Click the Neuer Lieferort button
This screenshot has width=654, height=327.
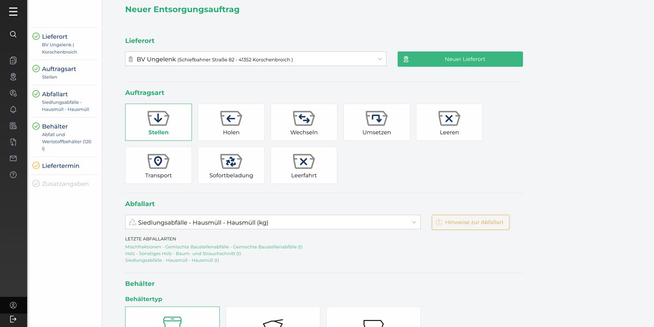click(x=460, y=59)
